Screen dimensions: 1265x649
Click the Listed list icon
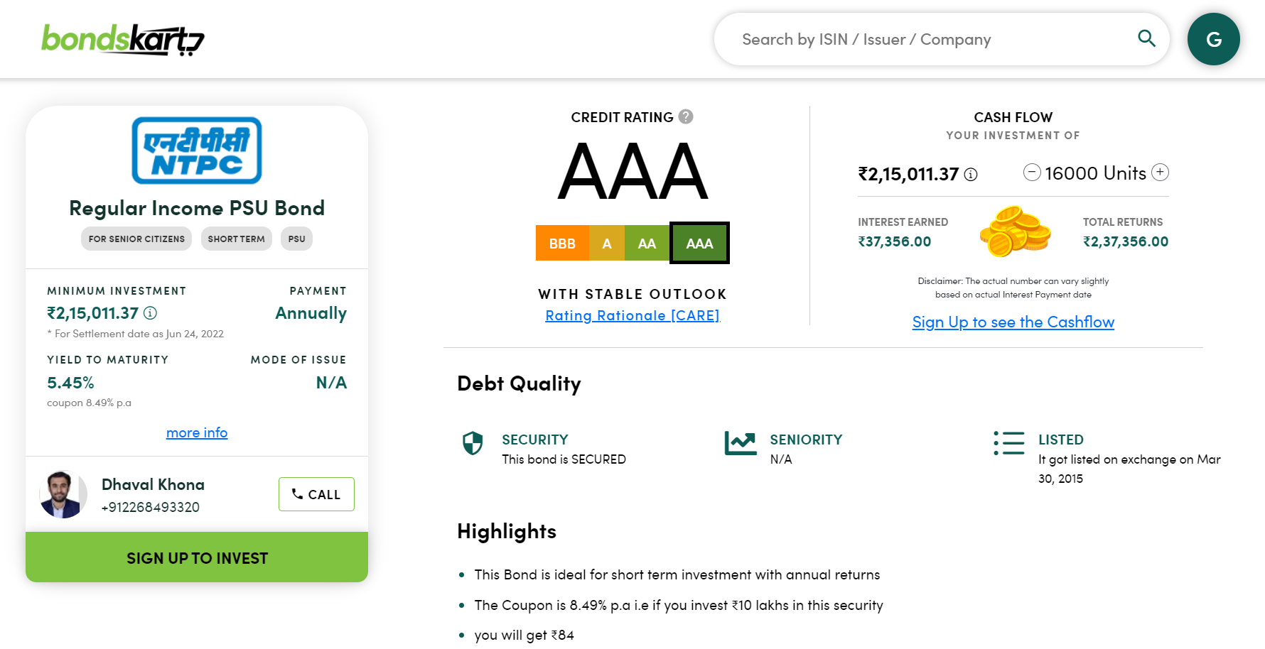coord(1008,443)
